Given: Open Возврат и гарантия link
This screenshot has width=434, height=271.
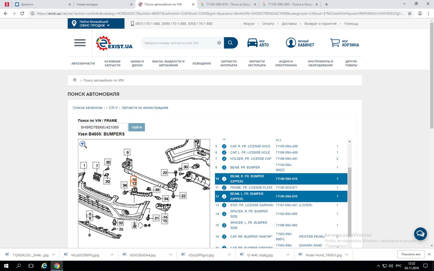Looking at the screenshot, I should 320,24.
